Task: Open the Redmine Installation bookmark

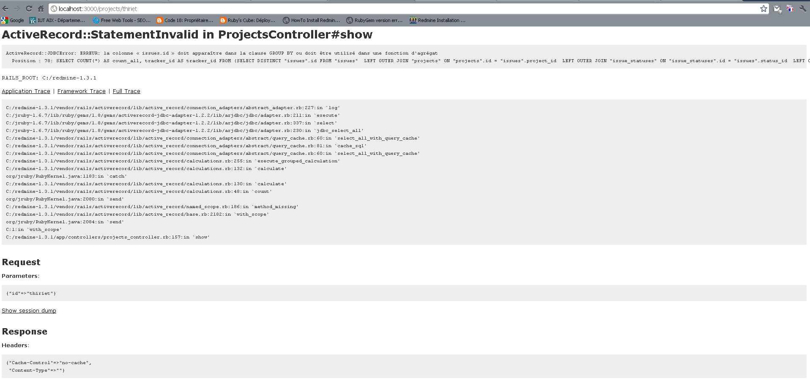Action: point(438,20)
